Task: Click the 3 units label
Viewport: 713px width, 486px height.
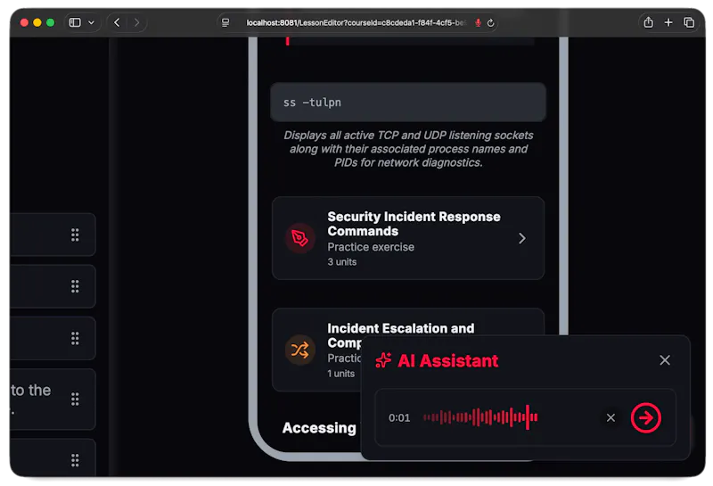Action: [342, 261]
